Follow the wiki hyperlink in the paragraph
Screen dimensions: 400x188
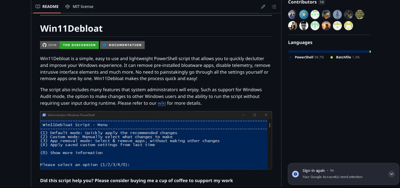pyautogui.click(x=162, y=103)
